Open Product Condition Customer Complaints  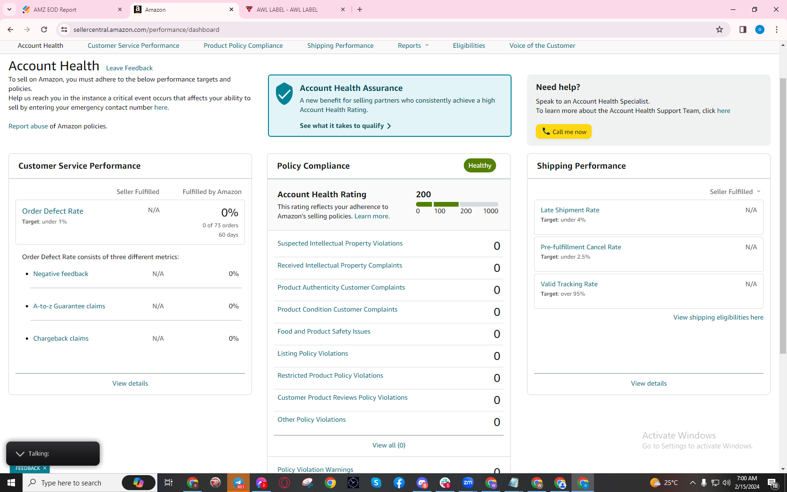[337, 309]
